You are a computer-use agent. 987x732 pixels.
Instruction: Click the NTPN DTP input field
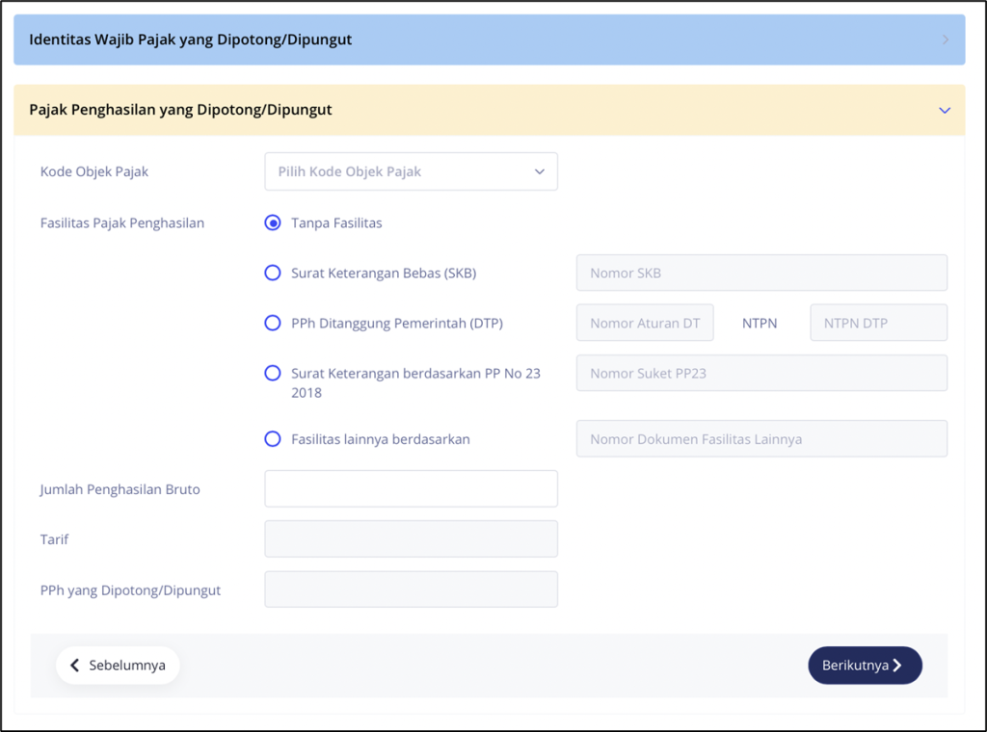click(878, 323)
